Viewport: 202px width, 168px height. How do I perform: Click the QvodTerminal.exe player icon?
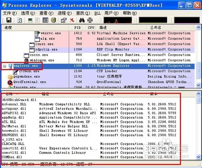coord(10,82)
